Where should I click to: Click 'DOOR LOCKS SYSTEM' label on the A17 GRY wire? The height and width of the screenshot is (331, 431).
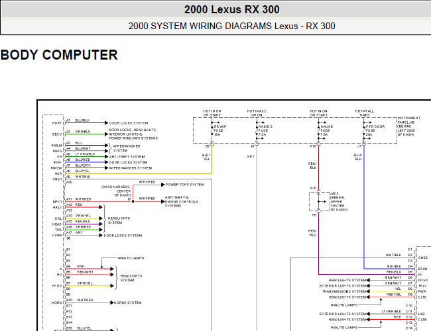click(x=123, y=236)
